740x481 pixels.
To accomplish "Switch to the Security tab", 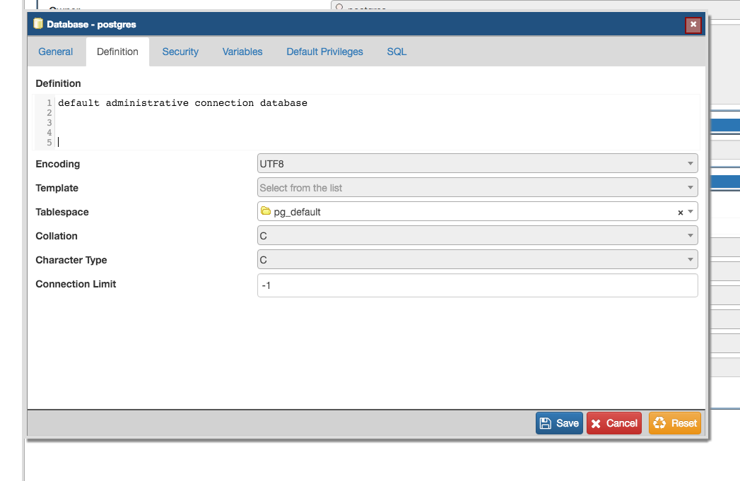I will 180,52.
